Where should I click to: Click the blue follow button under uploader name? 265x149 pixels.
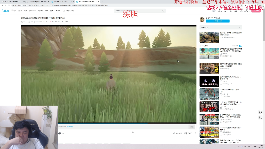[218, 21]
